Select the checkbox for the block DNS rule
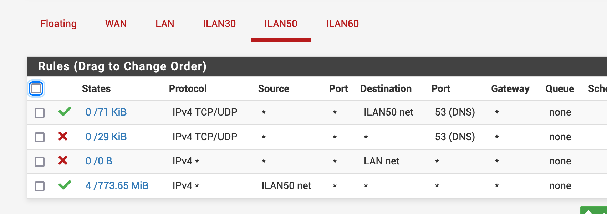The image size is (607, 214). click(40, 137)
